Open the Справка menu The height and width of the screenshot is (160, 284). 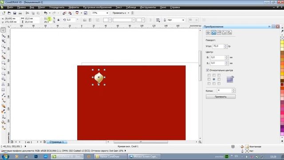(x=175, y=7)
